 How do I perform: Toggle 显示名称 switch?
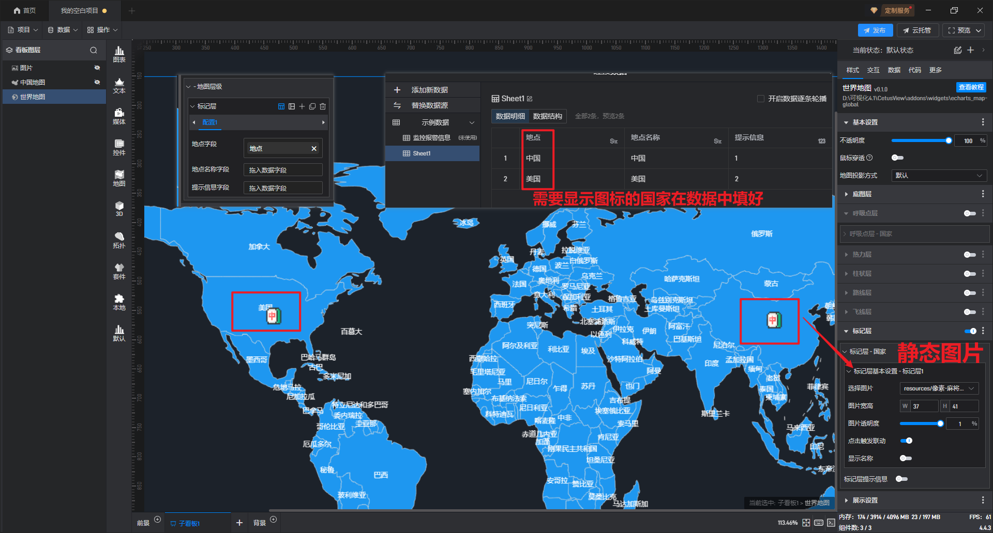pyautogui.click(x=906, y=459)
